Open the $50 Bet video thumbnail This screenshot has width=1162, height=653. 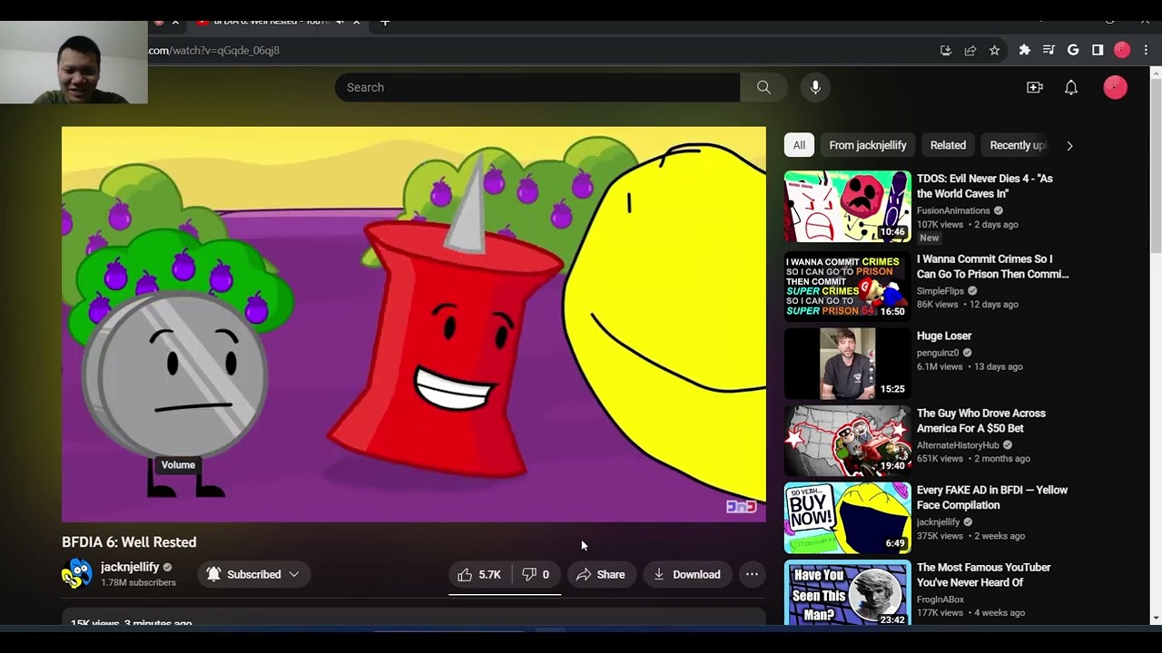click(x=847, y=441)
